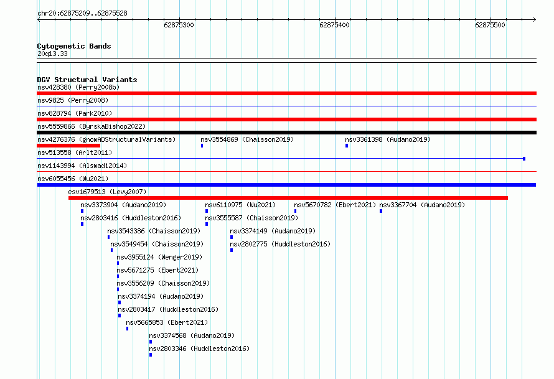Click the nsv2803417 (Huddleston2016) label

[x=168, y=309]
